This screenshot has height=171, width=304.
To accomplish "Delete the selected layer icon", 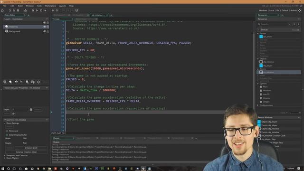I will 38,82.
